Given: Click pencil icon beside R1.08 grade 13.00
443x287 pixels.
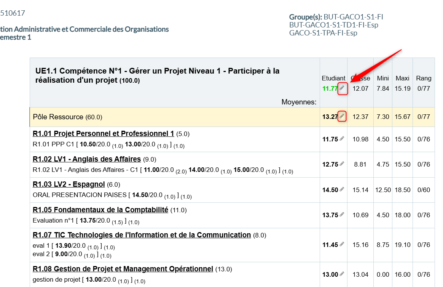Looking at the screenshot, I should pos(342,274).
